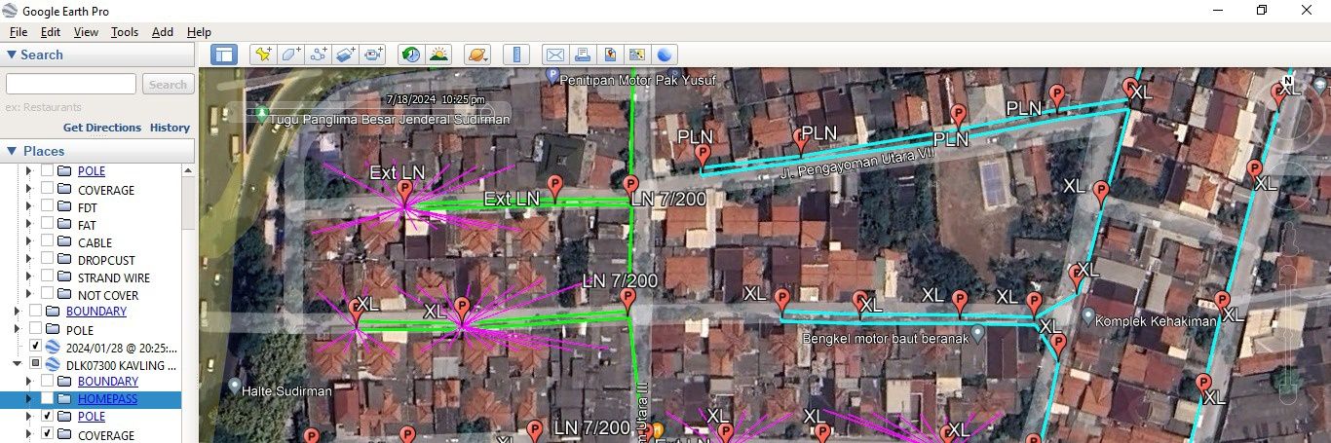Start the Record a Tour tool
The image size is (1331, 443).
click(373, 55)
